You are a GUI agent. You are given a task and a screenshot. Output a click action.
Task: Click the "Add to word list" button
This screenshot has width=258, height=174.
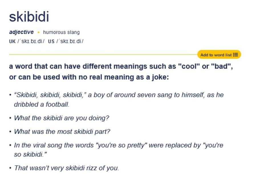coord(219,54)
